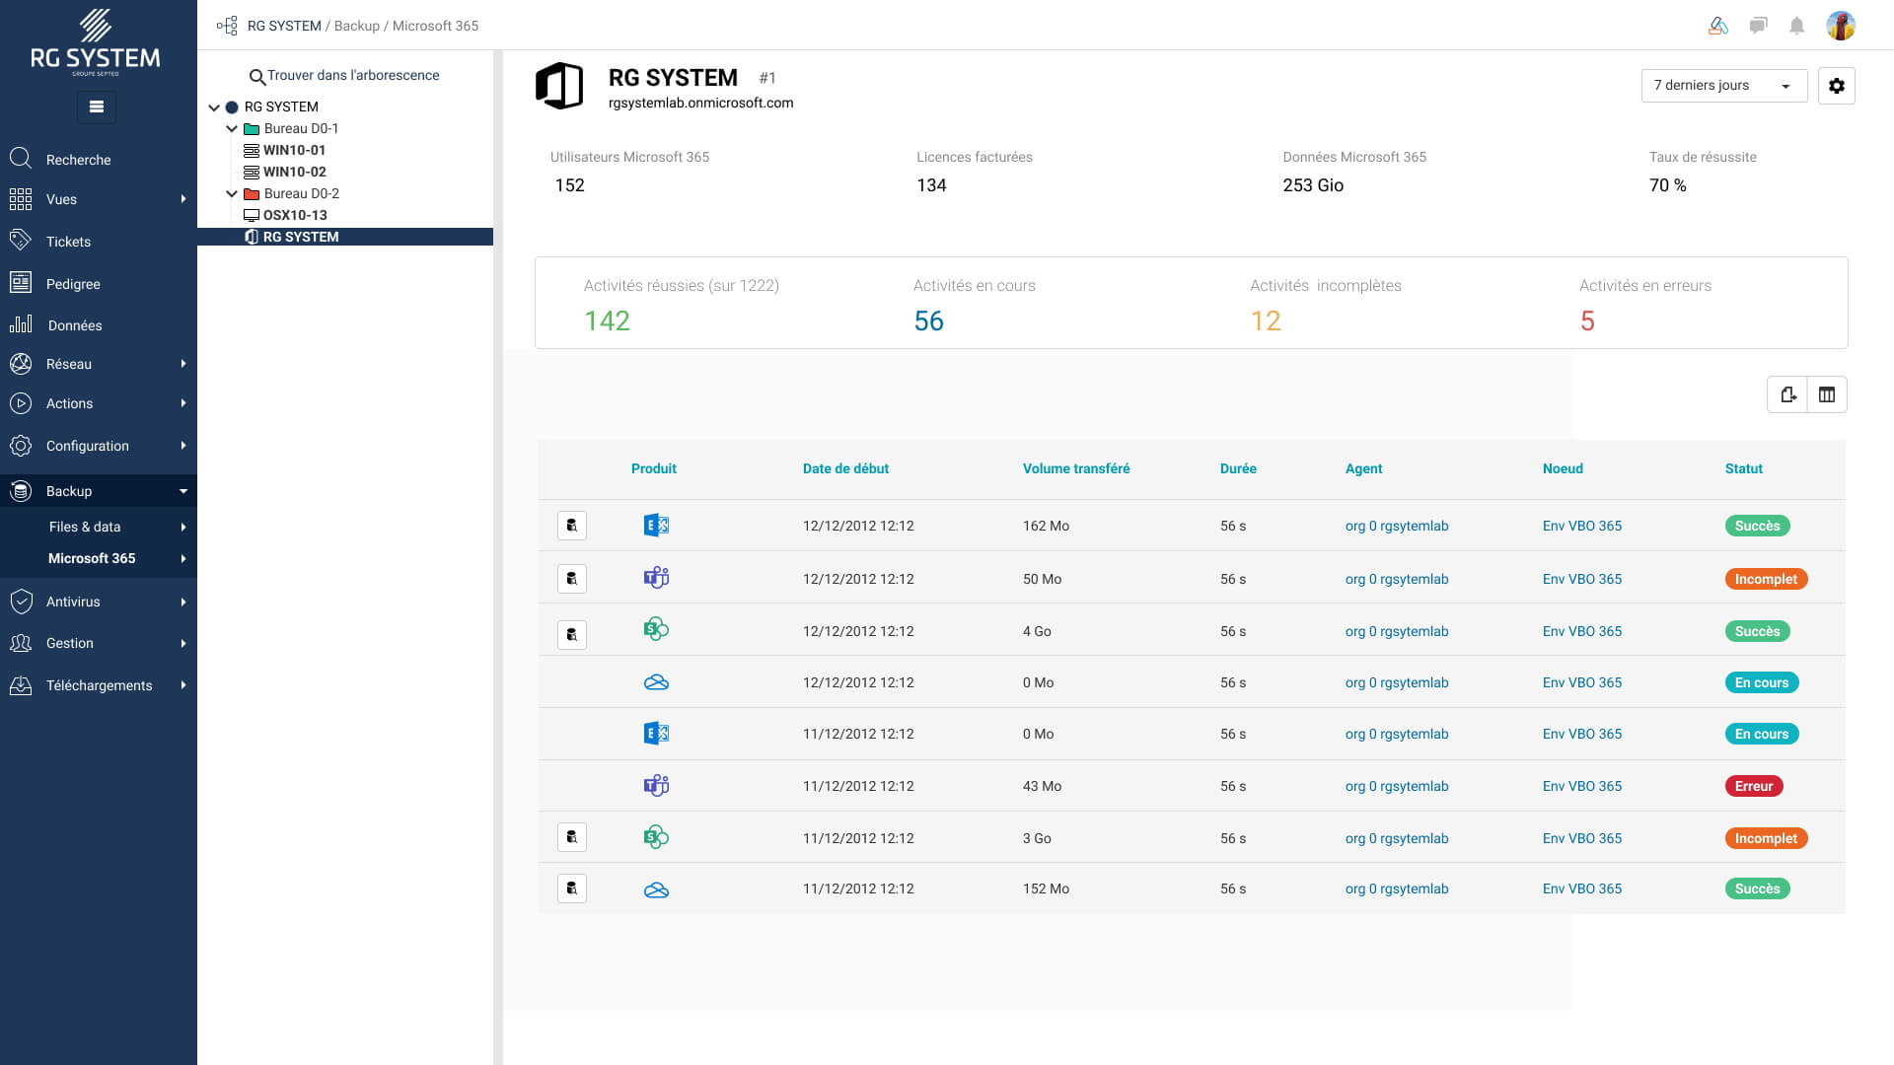Click the export file icon

1787,394
